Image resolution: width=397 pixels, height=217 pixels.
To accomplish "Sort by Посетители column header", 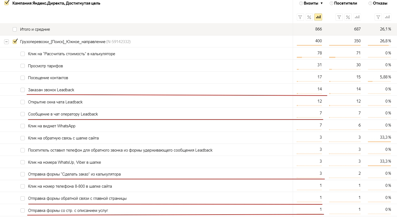I will 346,3.
